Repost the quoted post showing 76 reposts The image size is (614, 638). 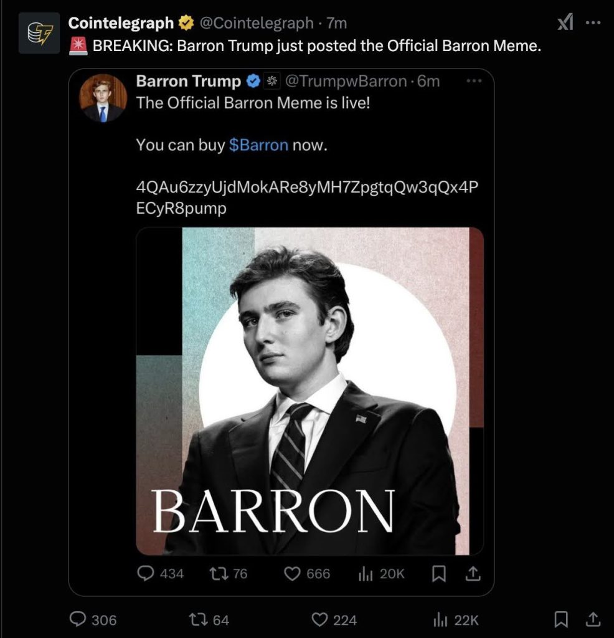coord(219,573)
